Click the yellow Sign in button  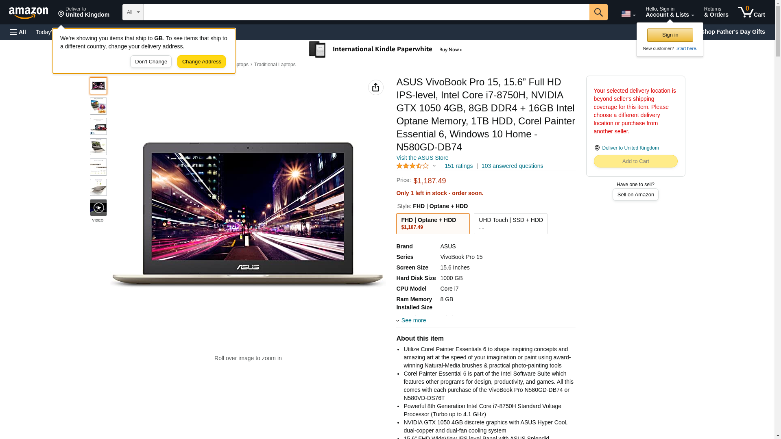670,35
